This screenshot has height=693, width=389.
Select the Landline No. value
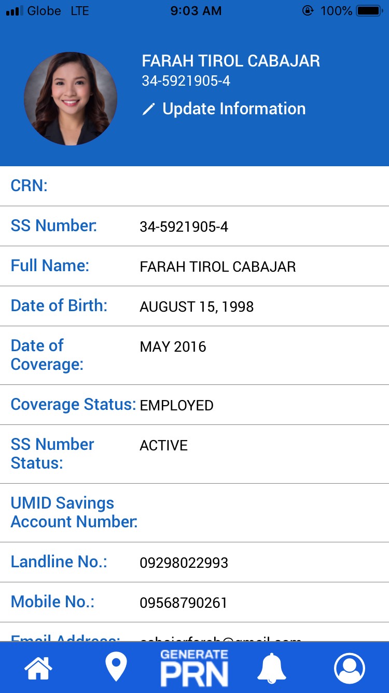pos(184,563)
